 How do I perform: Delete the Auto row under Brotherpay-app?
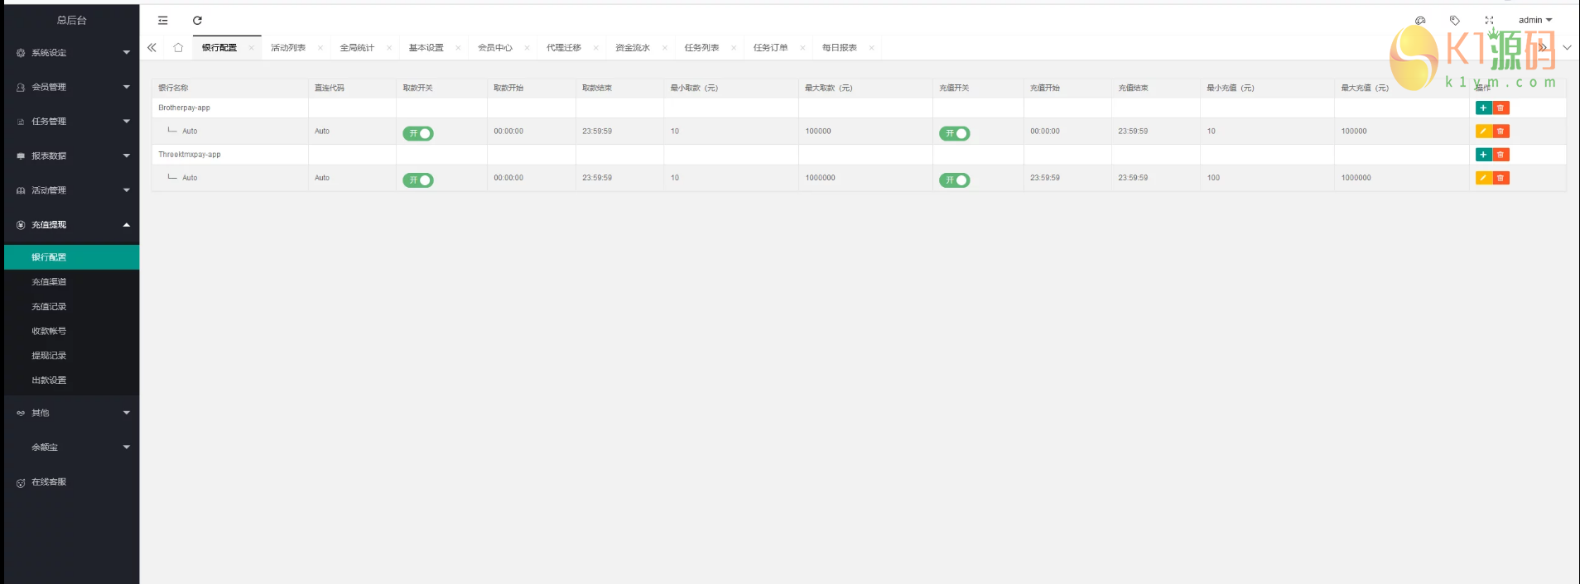coord(1501,132)
